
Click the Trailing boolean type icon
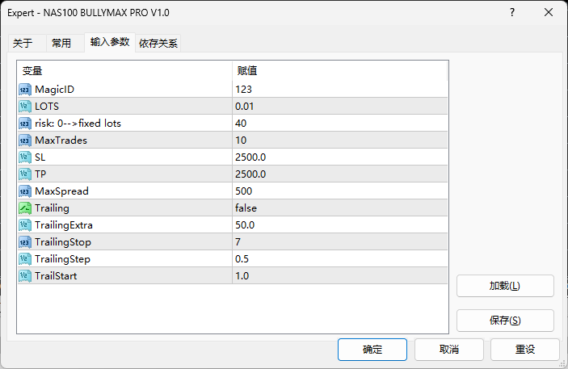click(x=25, y=208)
